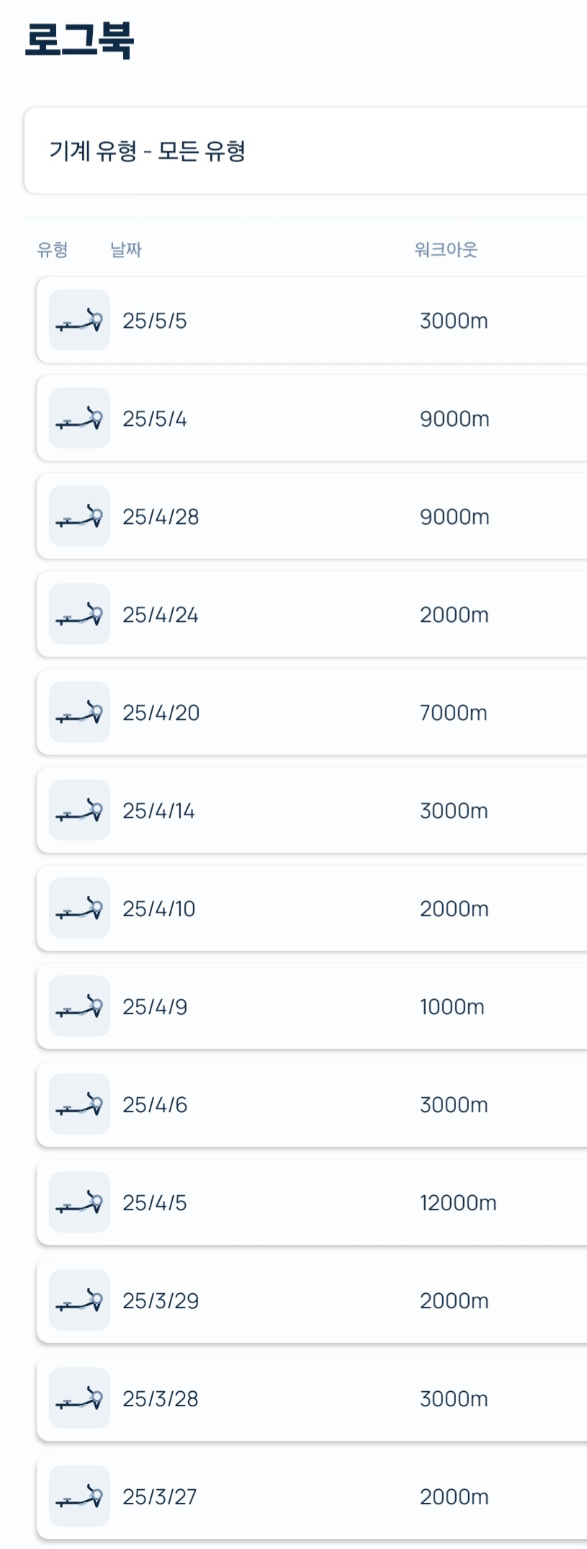Image resolution: width=587 pixels, height=1549 pixels.
Task: Open the 25/4/6 date entry
Action: click(x=155, y=1105)
